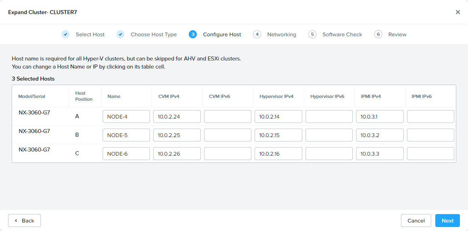Click the Cancel button
This screenshot has height=231, width=468.
[416, 221]
